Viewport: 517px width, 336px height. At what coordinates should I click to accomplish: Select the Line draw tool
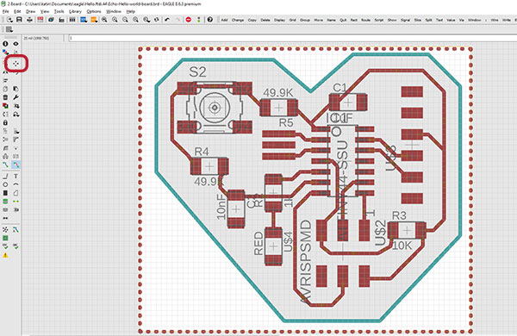click(5, 177)
